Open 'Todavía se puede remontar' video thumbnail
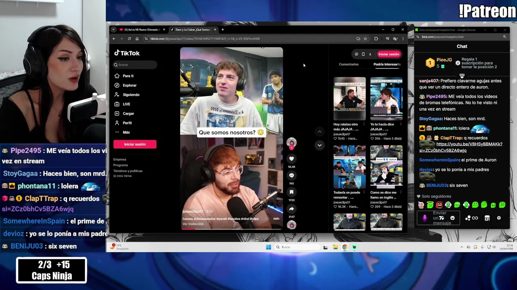517x290 pixels. tap(349, 167)
